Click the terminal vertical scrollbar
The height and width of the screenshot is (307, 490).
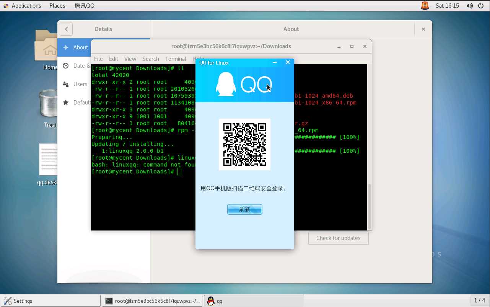369,206
